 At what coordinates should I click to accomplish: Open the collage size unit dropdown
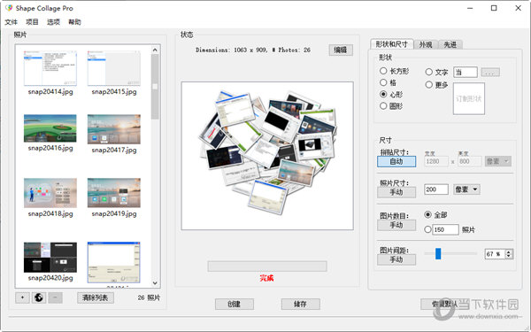[x=497, y=161]
